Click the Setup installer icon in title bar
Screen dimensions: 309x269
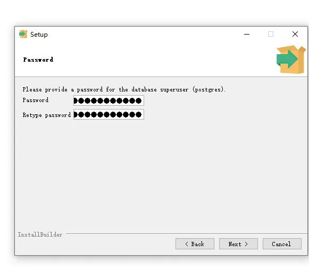(x=23, y=34)
